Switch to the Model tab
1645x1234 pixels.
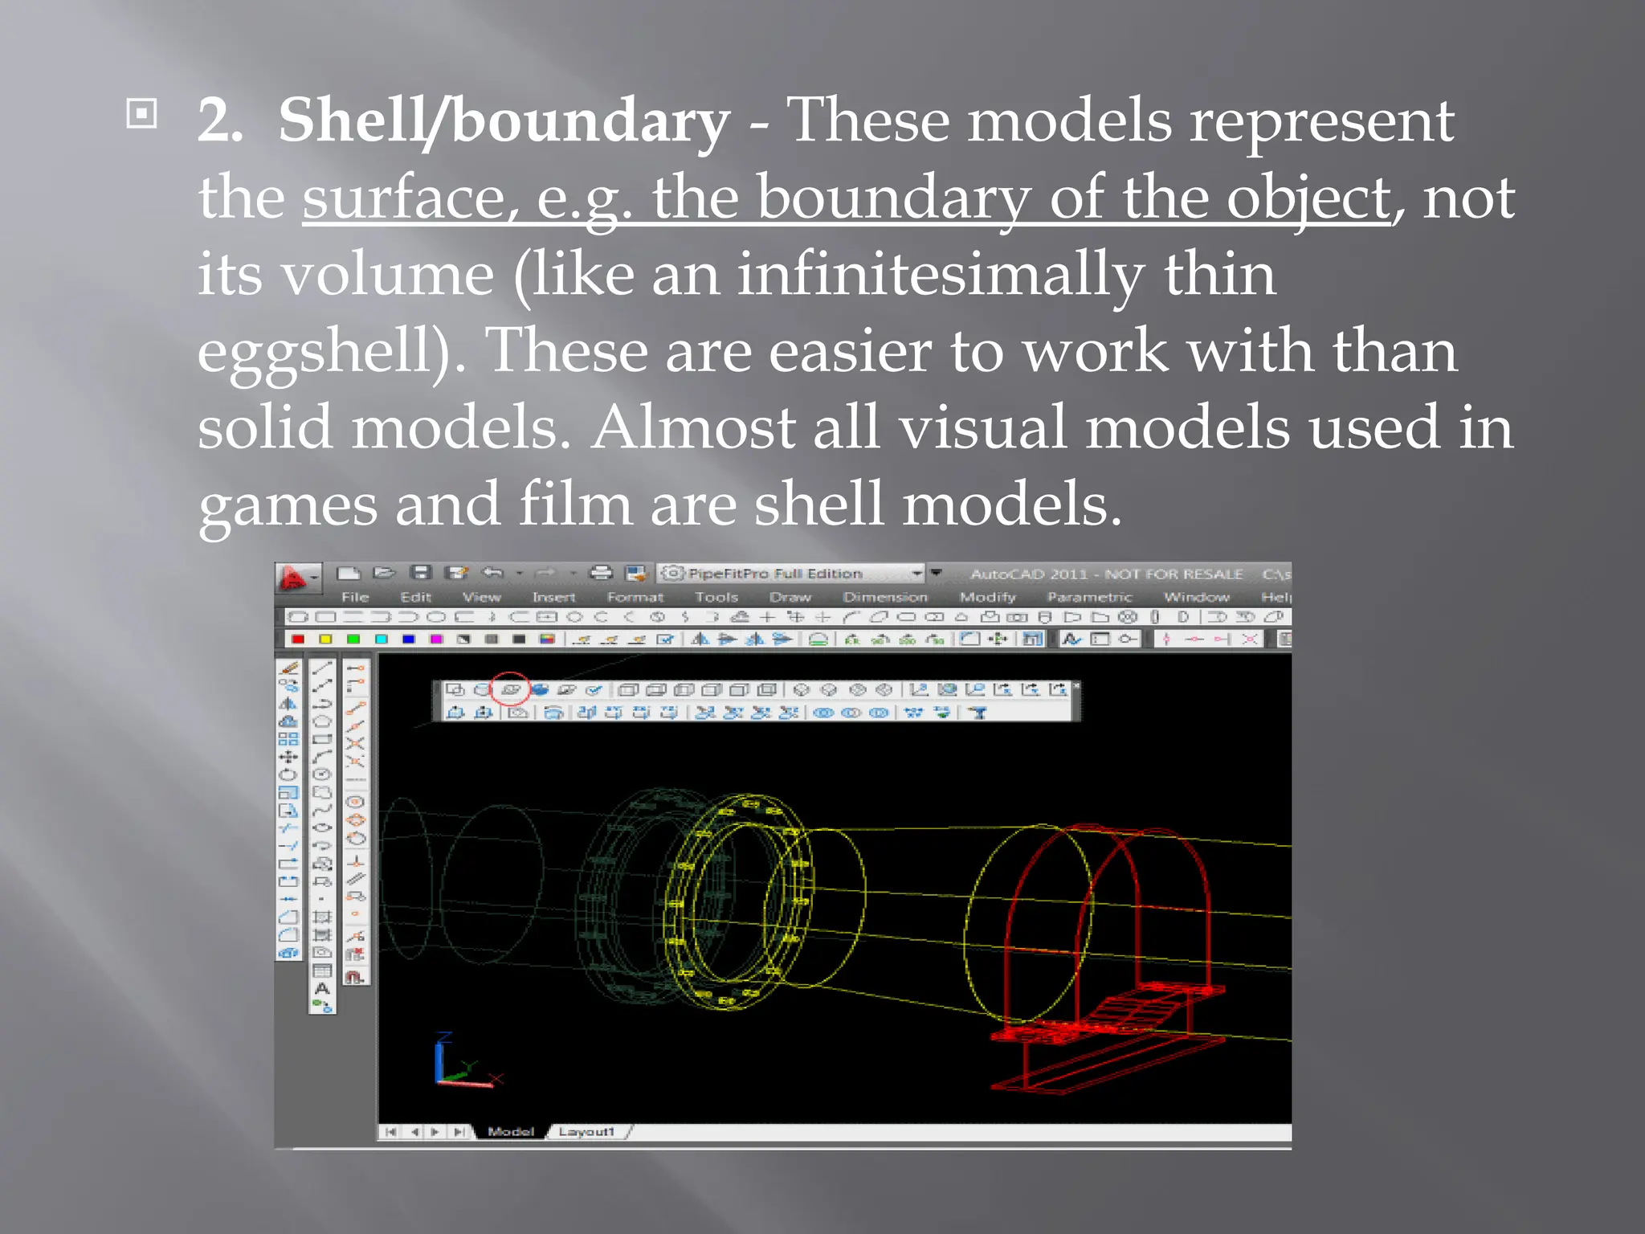coord(511,1131)
